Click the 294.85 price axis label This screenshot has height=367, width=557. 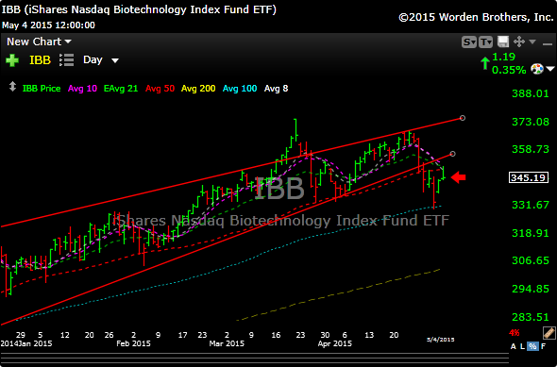tap(531, 289)
